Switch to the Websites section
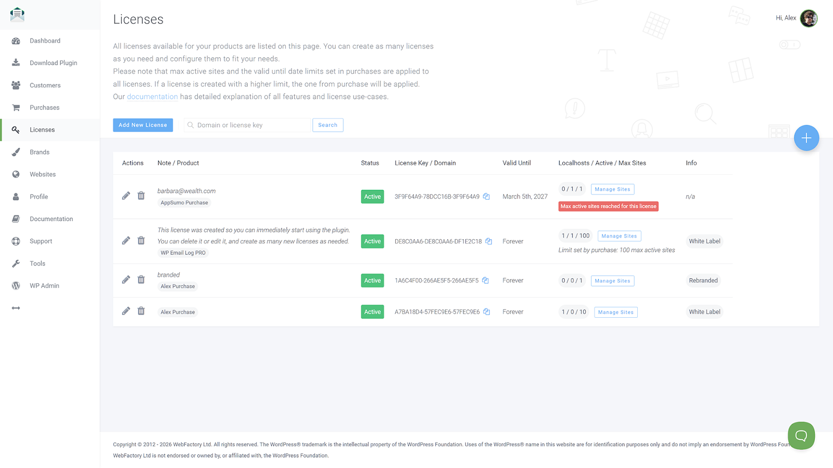Viewport: 833px width, 468px height. point(42,174)
